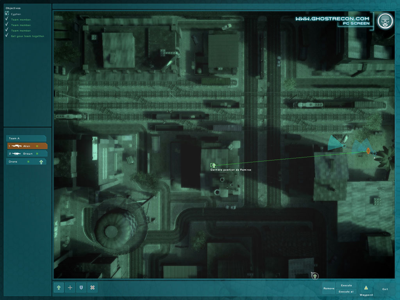400x300 pixels.
Task: Click Brown's rifle weapon icon
Action: pos(16,154)
